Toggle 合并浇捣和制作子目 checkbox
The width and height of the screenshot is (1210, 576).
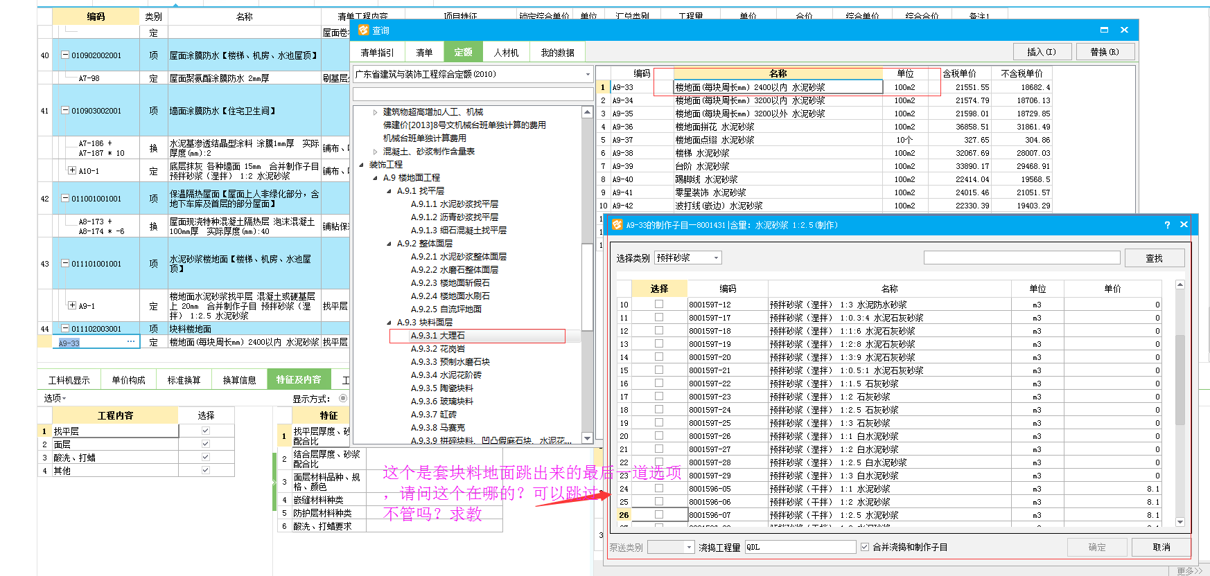[865, 547]
